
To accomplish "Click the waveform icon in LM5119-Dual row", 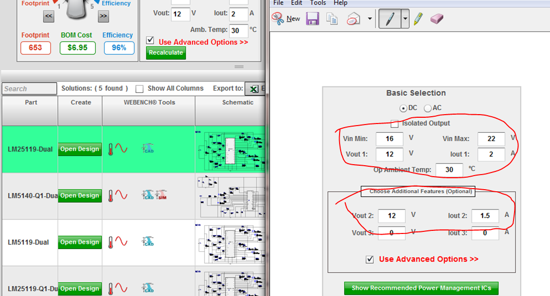I will [x=121, y=241].
